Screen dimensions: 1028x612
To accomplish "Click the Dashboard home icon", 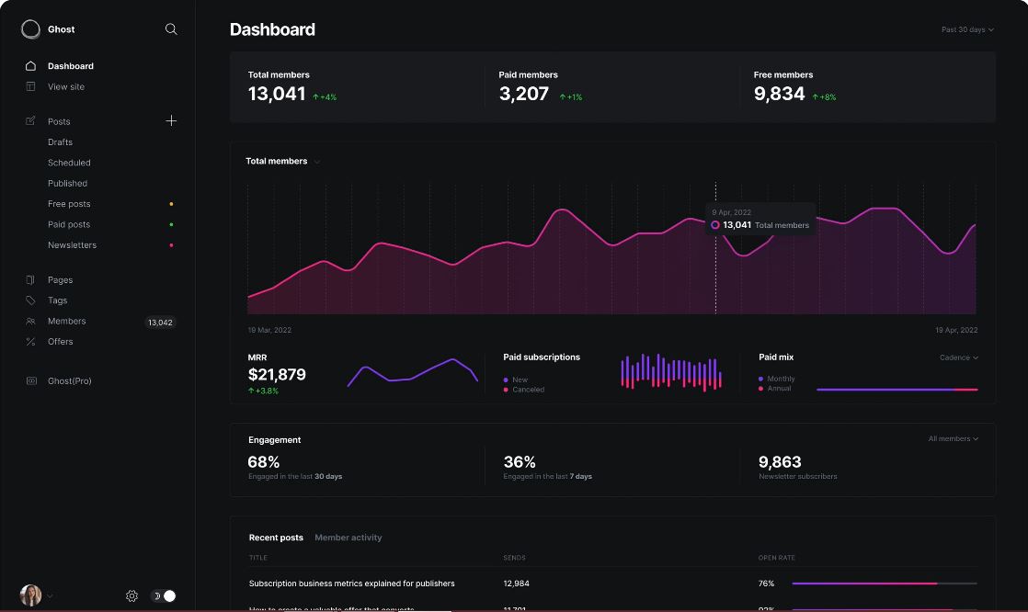I will click(30, 65).
